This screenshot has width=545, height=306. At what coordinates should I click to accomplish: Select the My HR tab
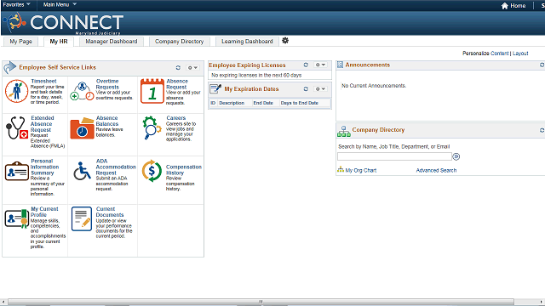click(x=59, y=42)
